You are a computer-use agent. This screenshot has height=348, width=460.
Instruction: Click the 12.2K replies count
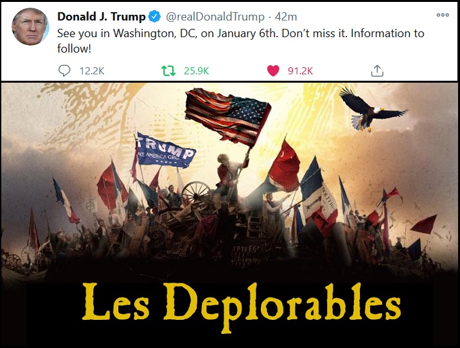(92, 71)
